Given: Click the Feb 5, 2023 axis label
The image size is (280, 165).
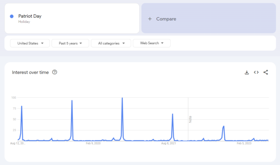Looking at the screenshot, I should click(x=244, y=143).
